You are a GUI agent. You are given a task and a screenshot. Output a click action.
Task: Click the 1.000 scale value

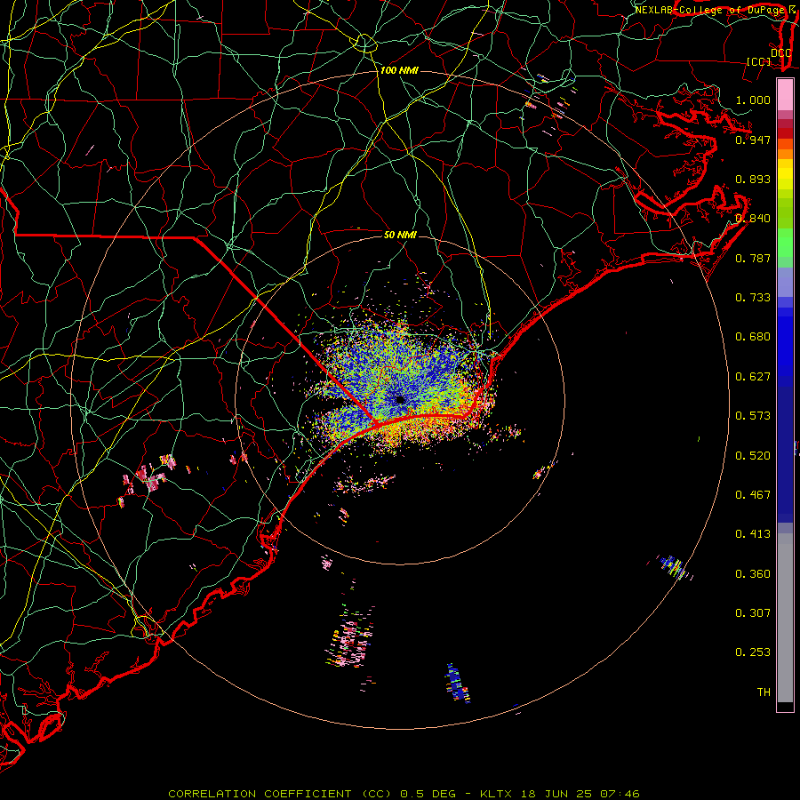tap(753, 100)
